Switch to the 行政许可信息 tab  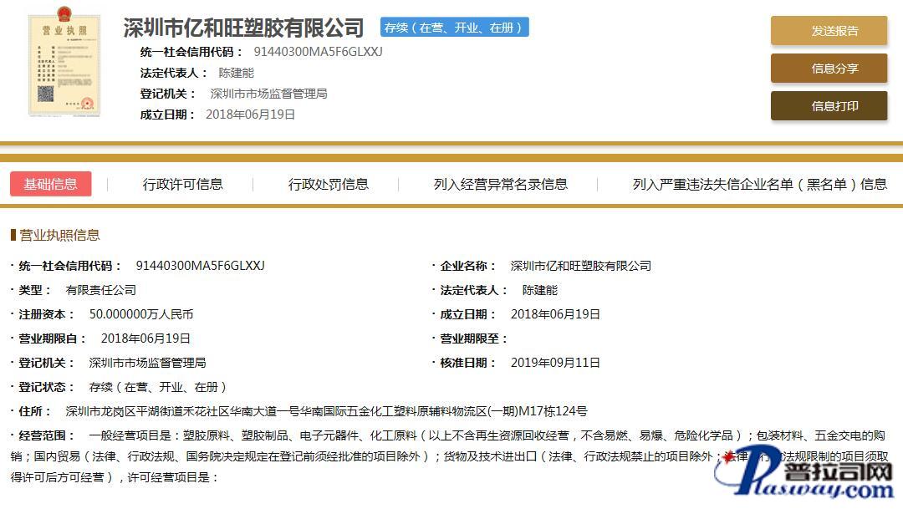point(182,184)
